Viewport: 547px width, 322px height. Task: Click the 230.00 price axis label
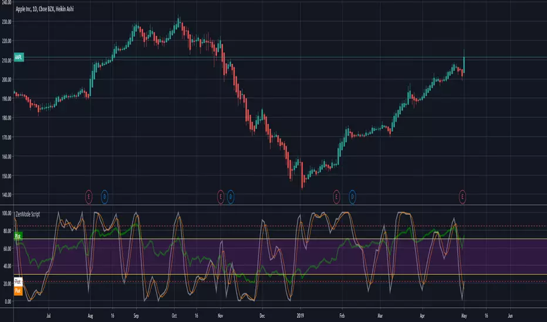click(6, 22)
